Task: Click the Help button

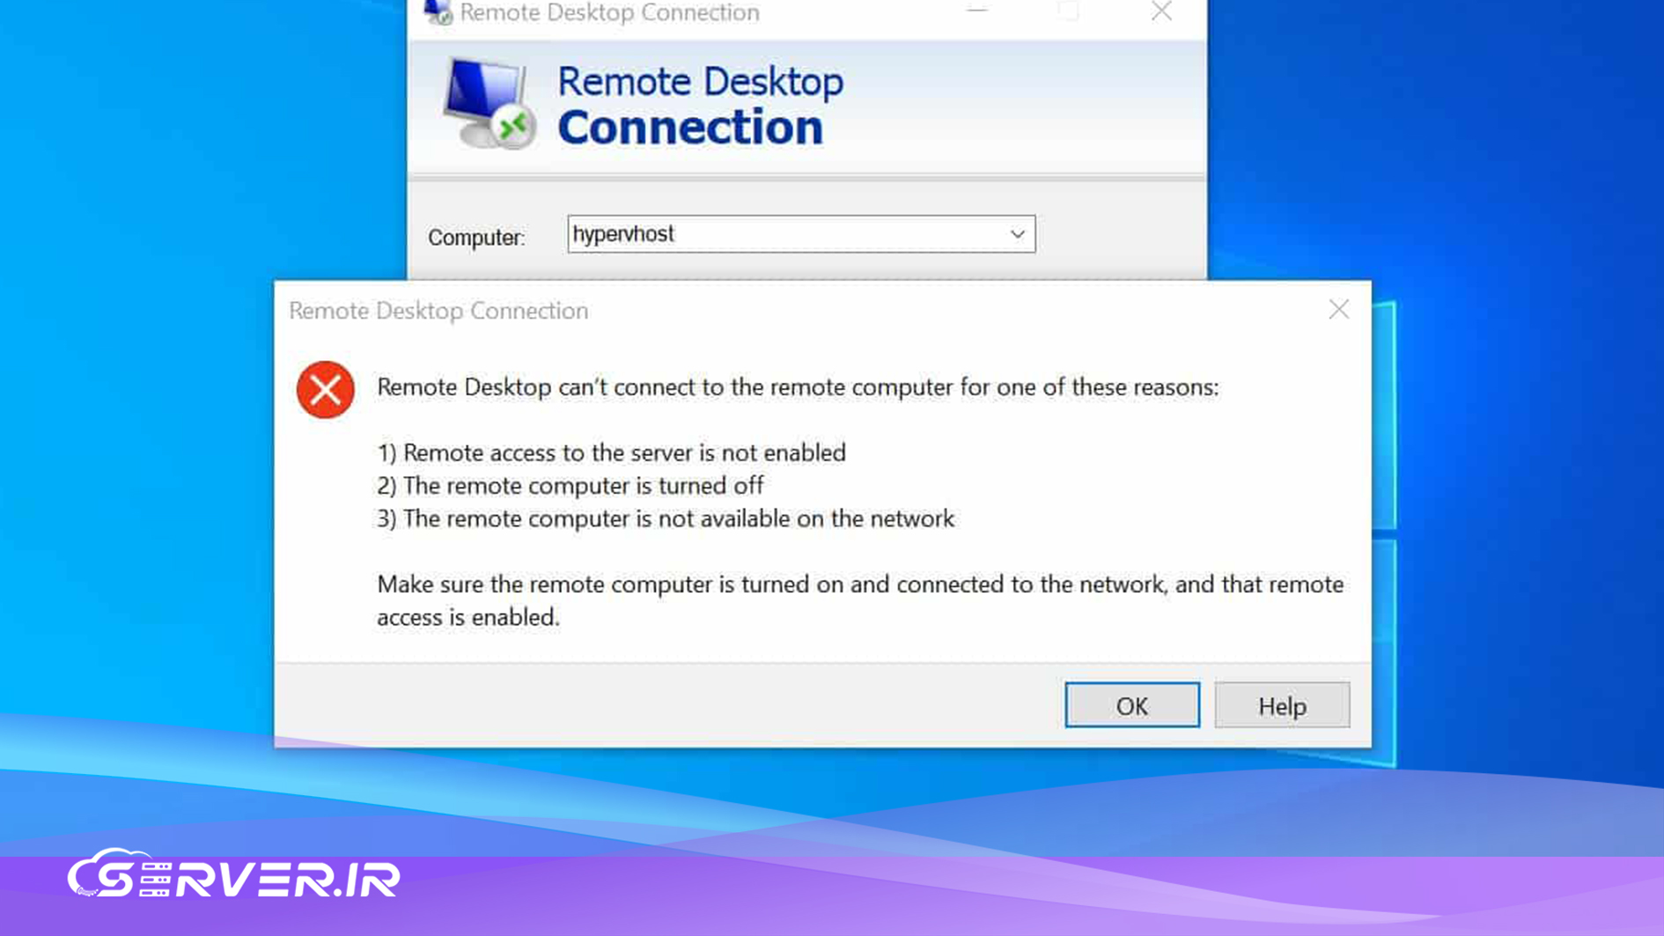Action: click(1281, 705)
